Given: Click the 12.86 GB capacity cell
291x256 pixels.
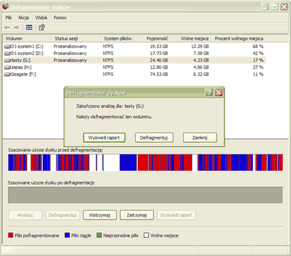Looking at the screenshot, I should pos(159,67).
